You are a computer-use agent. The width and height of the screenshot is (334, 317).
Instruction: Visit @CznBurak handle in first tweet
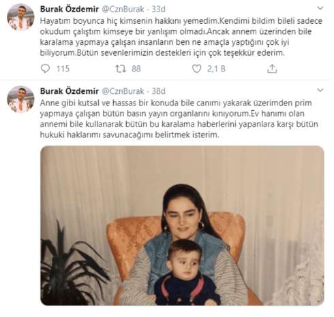[x=123, y=9]
